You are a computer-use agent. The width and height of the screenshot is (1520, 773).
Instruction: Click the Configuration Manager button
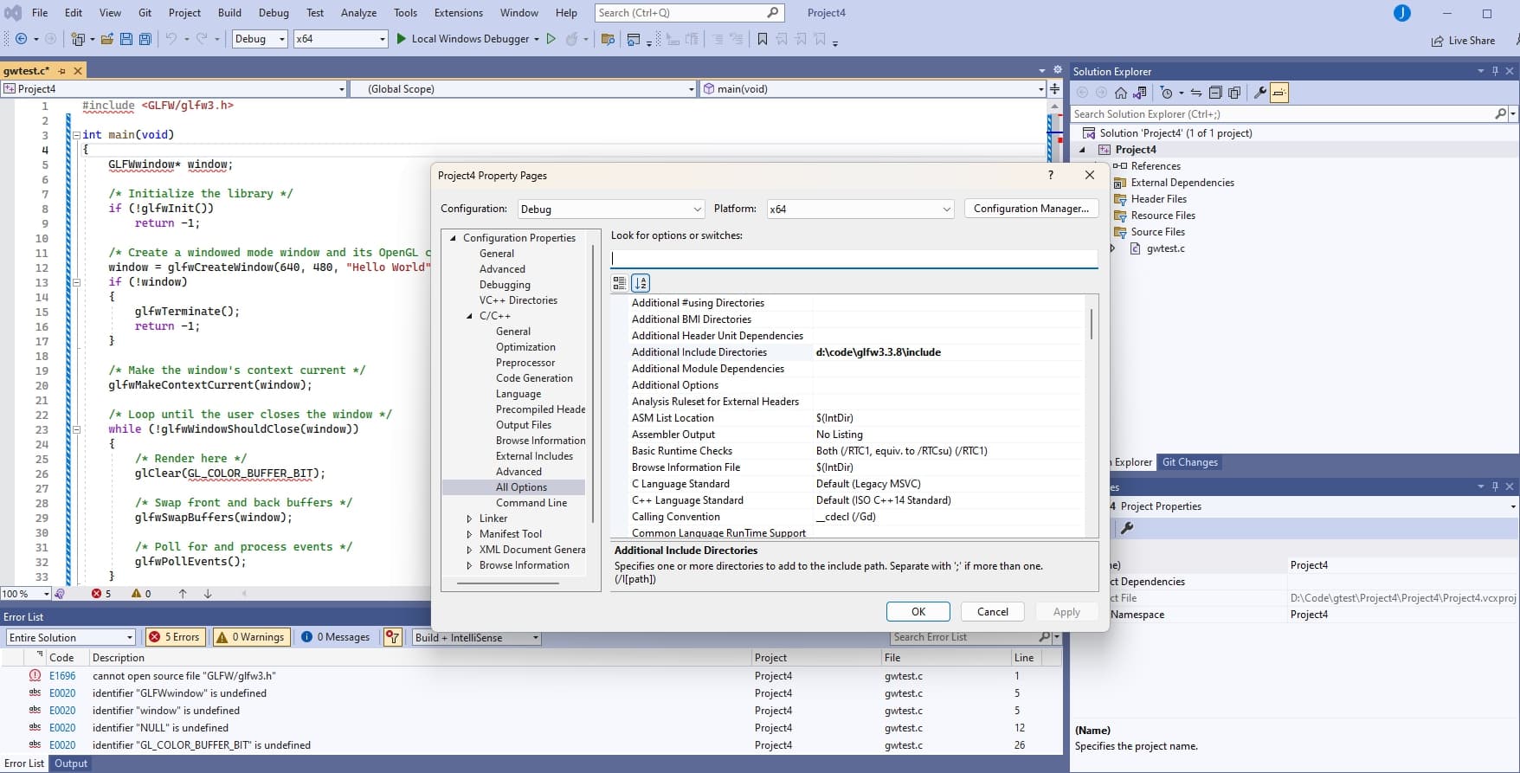pos(1031,209)
